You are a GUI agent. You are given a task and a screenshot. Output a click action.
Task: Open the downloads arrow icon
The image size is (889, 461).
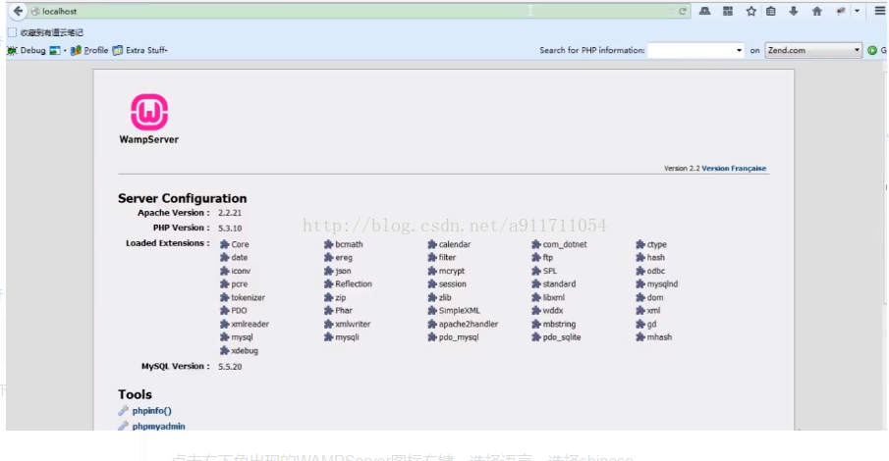793,11
